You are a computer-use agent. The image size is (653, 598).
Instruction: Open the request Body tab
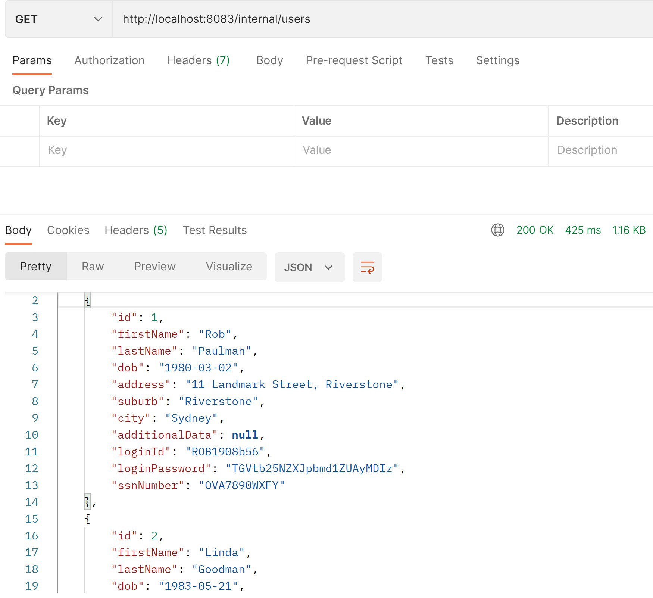(269, 60)
